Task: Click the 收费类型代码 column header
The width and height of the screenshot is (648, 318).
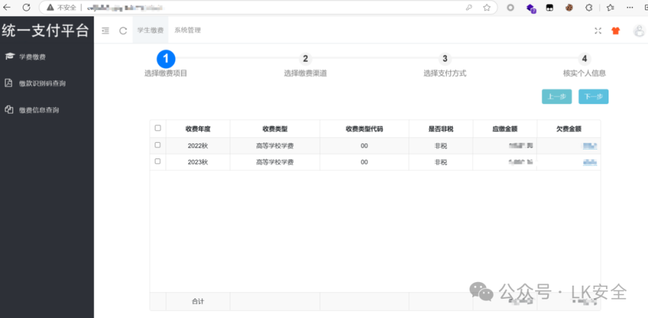Action: [x=364, y=128]
